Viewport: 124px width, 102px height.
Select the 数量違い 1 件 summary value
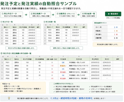[116, 31]
